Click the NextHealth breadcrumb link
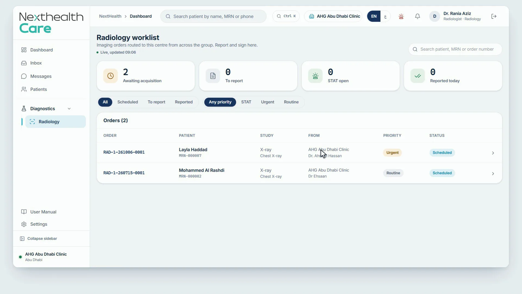The height and width of the screenshot is (294, 522). [110, 16]
